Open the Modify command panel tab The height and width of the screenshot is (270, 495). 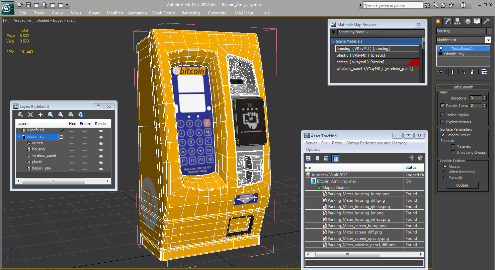tap(448, 21)
